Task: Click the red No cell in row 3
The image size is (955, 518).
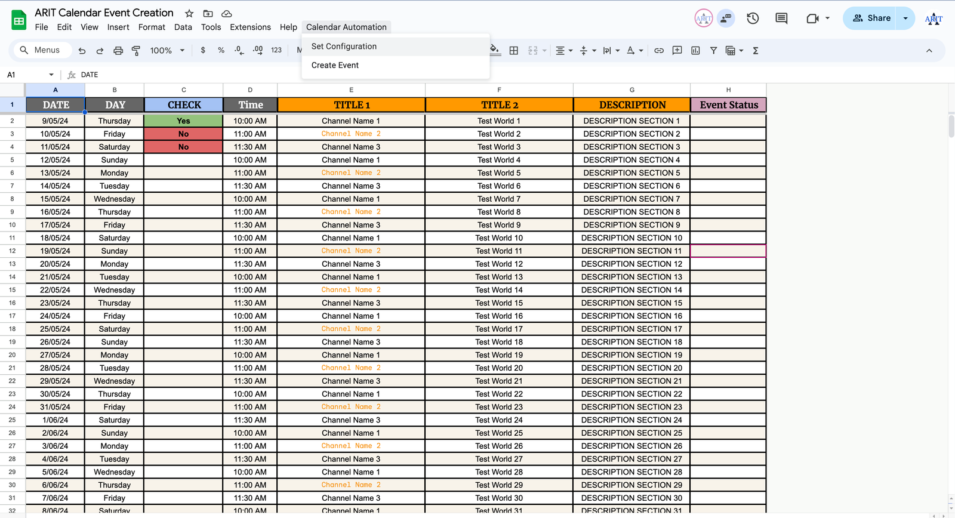Action: point(183,134)
